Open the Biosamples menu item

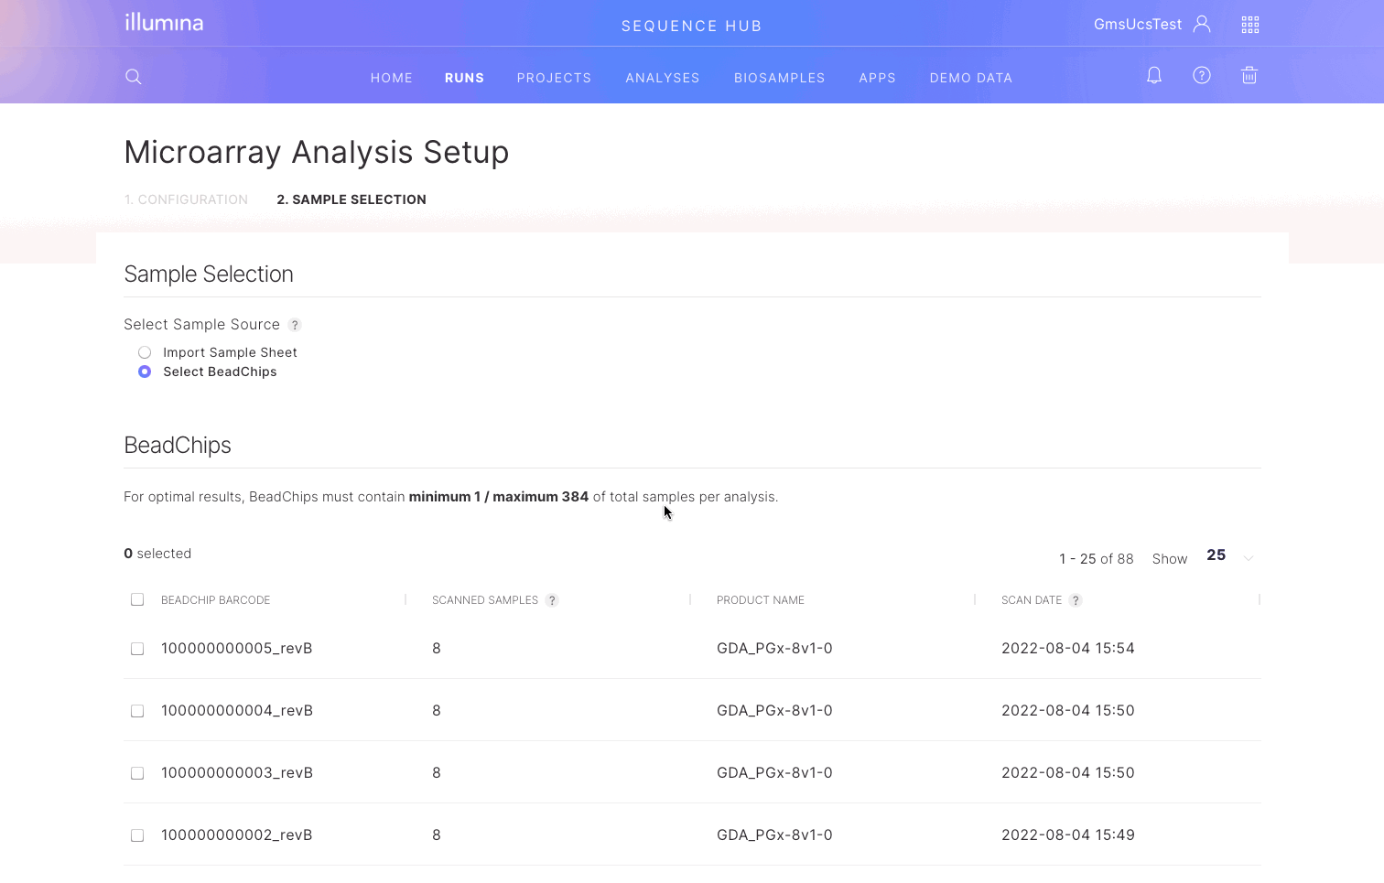coord(779,78)
